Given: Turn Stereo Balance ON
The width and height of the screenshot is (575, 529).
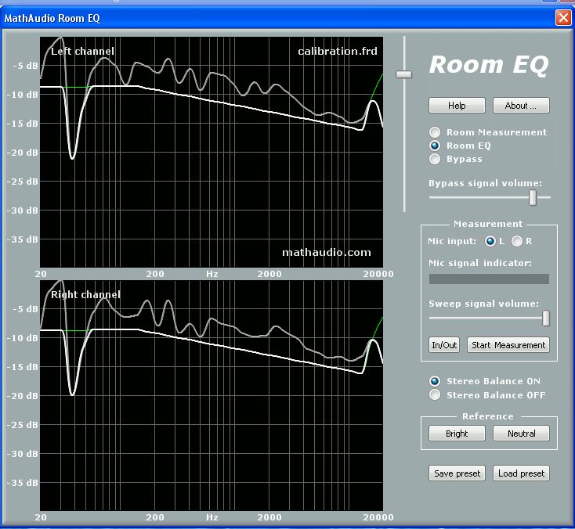Looking at the screenshot, I should pyautogui.click(x=436, y=381).
